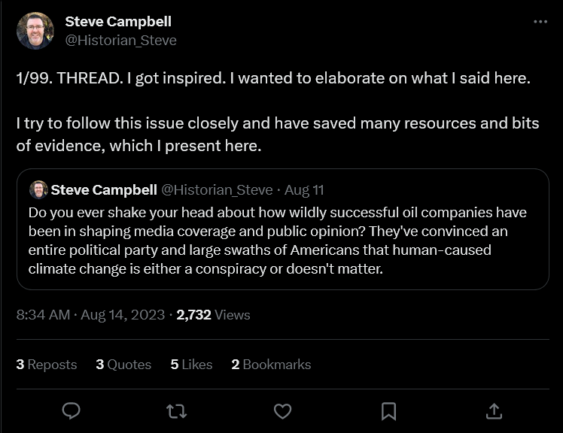
Task: Open the three-dot more options menu
Action: [540, 22]
